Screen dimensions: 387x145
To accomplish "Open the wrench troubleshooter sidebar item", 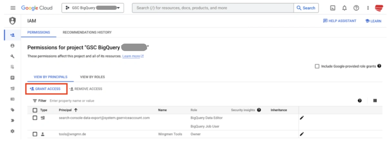I will tap(12, 56).
